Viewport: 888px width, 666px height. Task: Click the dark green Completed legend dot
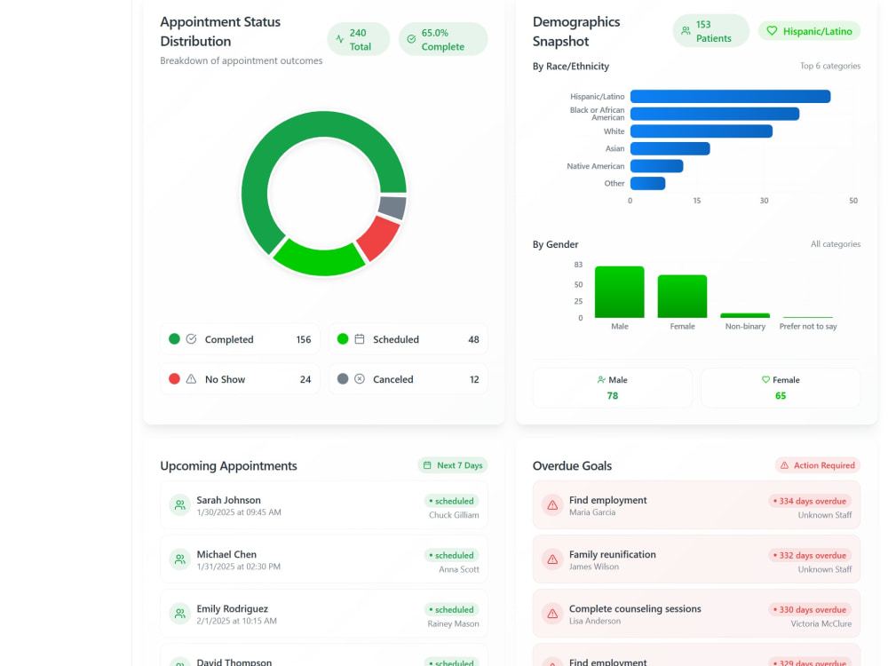(174, 338)
